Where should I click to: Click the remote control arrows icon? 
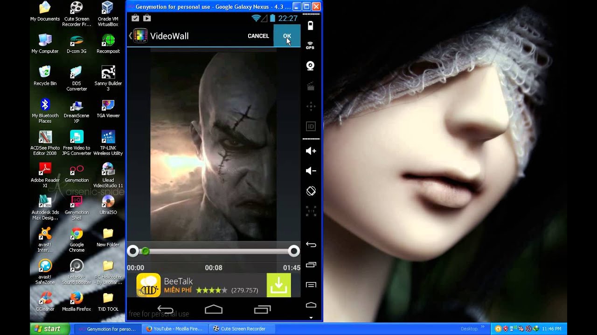pyautogui.click(x=311, y=107)
